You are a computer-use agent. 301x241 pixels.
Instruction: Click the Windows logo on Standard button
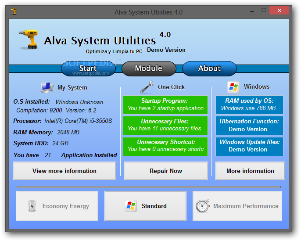point(131,206)
